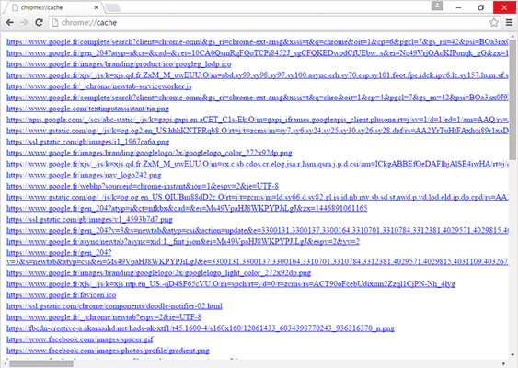Viewport: 518px width, 368px height.
Task: Open googlelogo_color_272x92dp.png link
Action: pyautogui.click(x=149, y=153)
